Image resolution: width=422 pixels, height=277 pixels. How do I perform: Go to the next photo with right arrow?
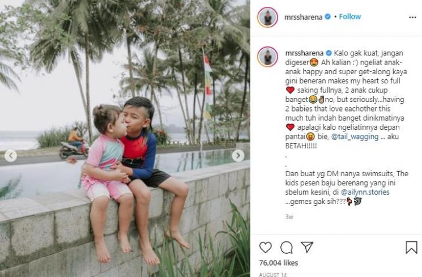tap(238, 156)
